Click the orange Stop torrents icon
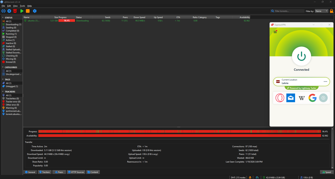This screenshot has height=179, width=335. coord(28,11)
